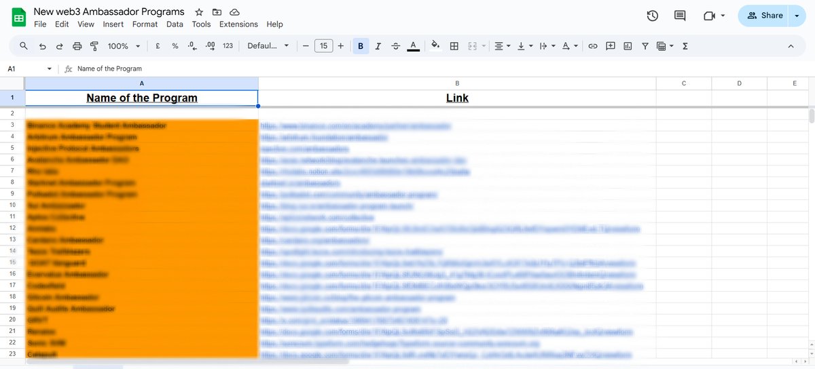This screenshot has width=815, height=369.
Task: Open the Insert menu
Action: (113, 24)
